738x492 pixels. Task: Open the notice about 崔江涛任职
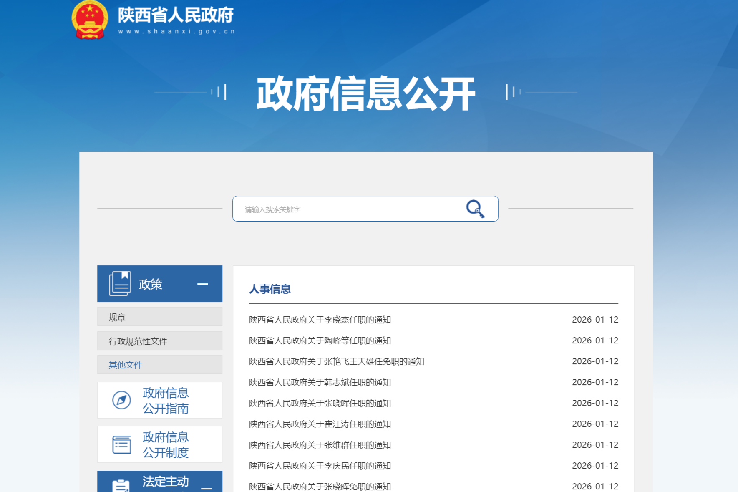pyautogui.click(x=320, y=424)
